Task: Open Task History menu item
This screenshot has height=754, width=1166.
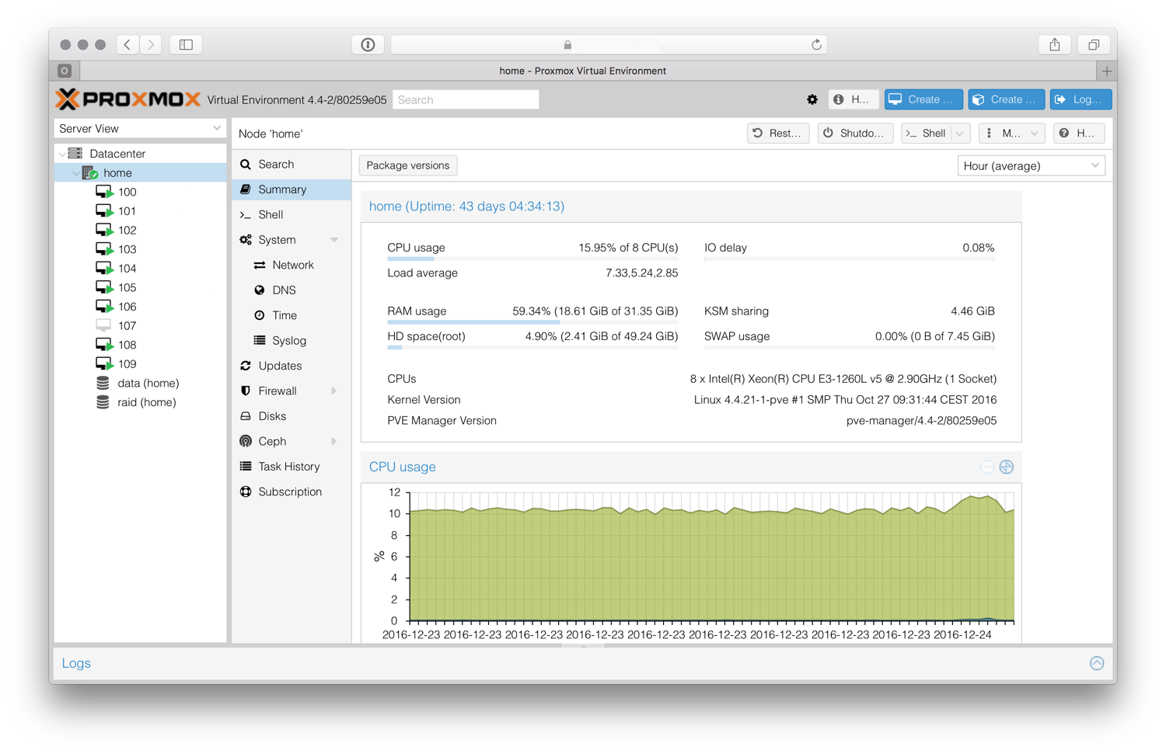Action: point(291,467)
